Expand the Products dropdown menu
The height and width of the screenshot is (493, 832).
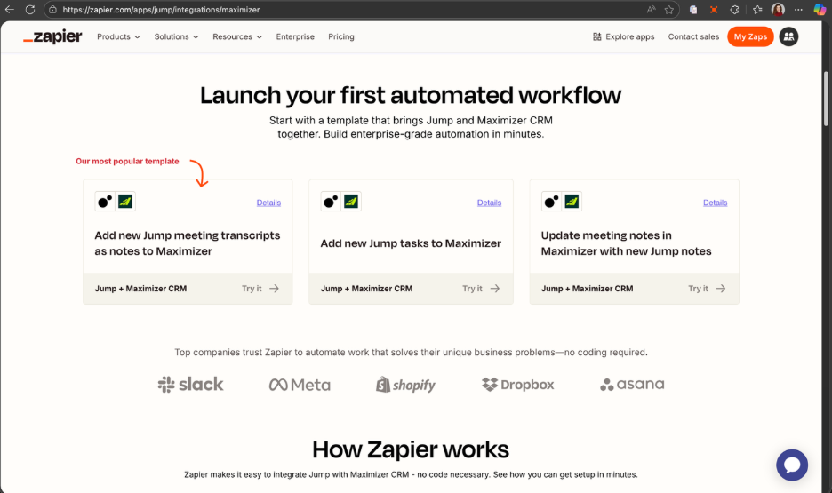click(x=118, y=36)
